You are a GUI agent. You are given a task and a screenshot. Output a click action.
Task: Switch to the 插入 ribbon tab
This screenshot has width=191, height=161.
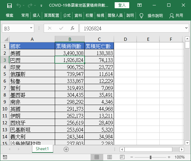[36, 15]
